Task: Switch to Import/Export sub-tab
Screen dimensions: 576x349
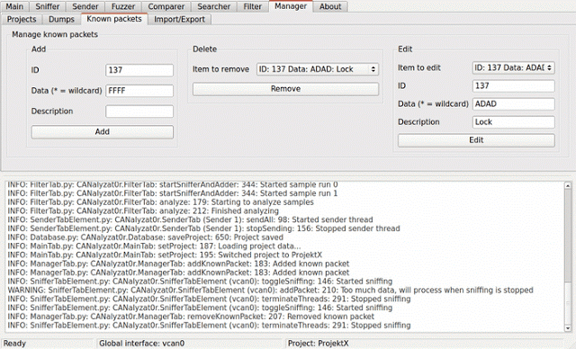Action: click(179, 20)
